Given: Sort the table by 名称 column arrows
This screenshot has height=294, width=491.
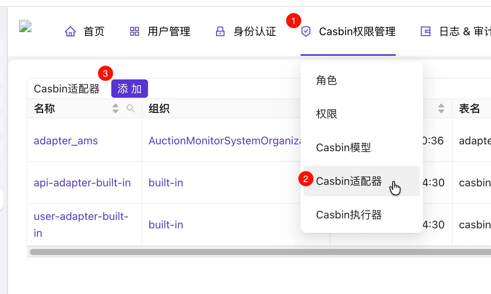Looking at the screenshot, I should (115, 109).
